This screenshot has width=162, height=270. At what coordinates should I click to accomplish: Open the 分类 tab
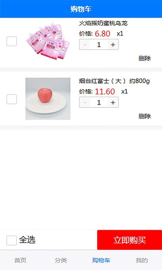[x=61, y=260]
